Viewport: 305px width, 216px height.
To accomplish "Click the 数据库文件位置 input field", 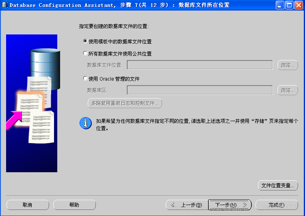I will [x=199, y=65].
